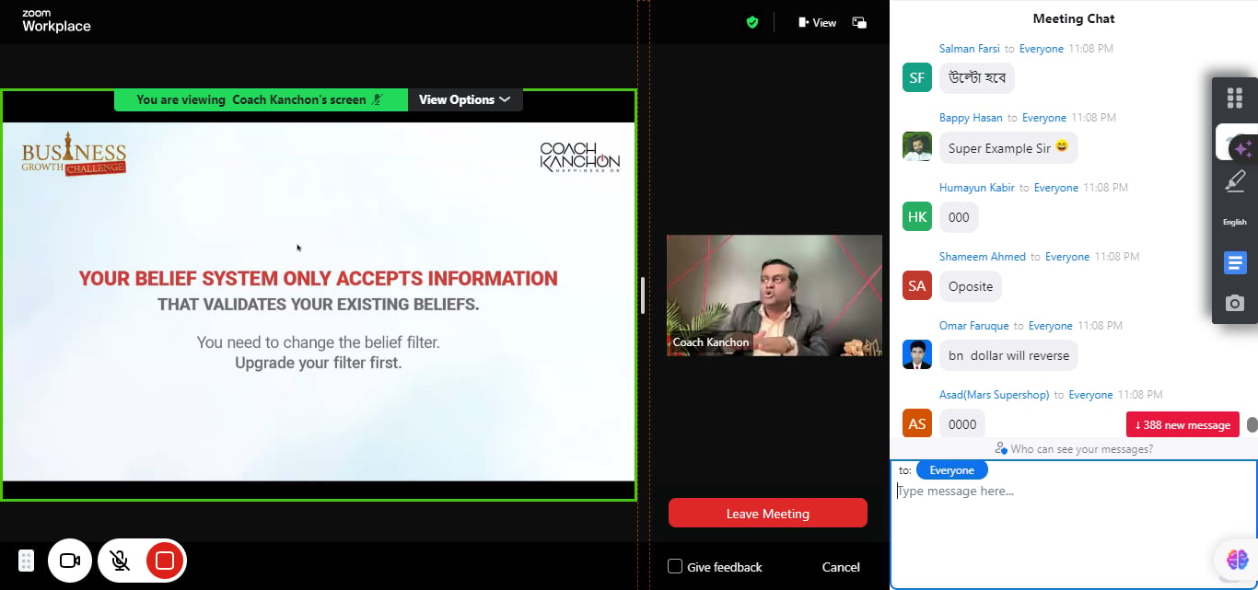The height and width of the screenshot is (590, 1258).
Task: Click Shameem Ahmed's SA avatar
Action: (x=917, y=286)
